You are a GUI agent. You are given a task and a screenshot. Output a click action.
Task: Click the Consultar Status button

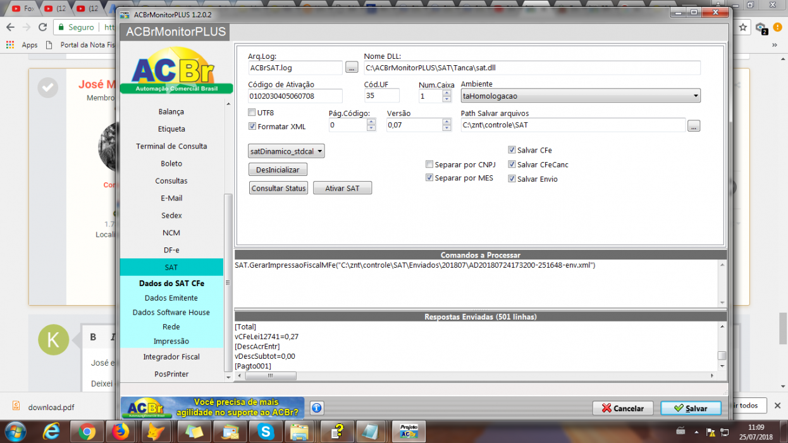278,188
